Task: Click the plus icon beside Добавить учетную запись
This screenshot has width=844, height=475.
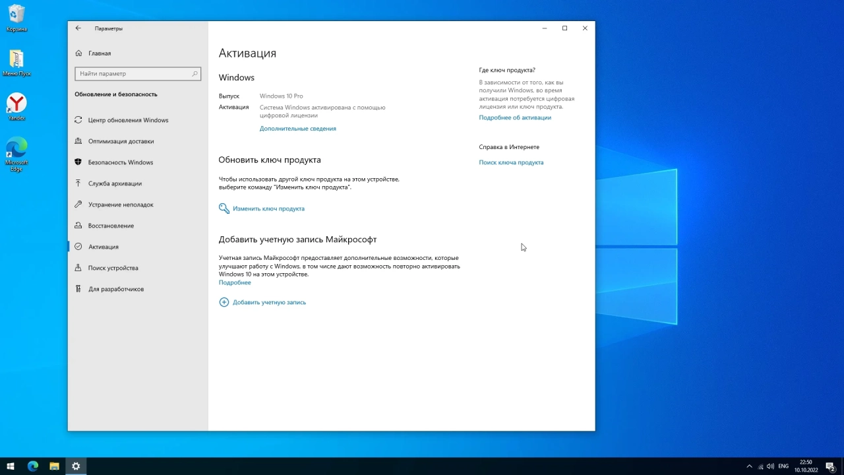Action: (224, 302)
